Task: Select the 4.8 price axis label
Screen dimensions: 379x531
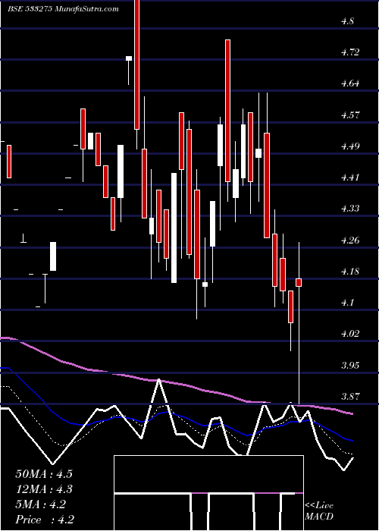Action: pyautogui.click(x=348, y=21)
